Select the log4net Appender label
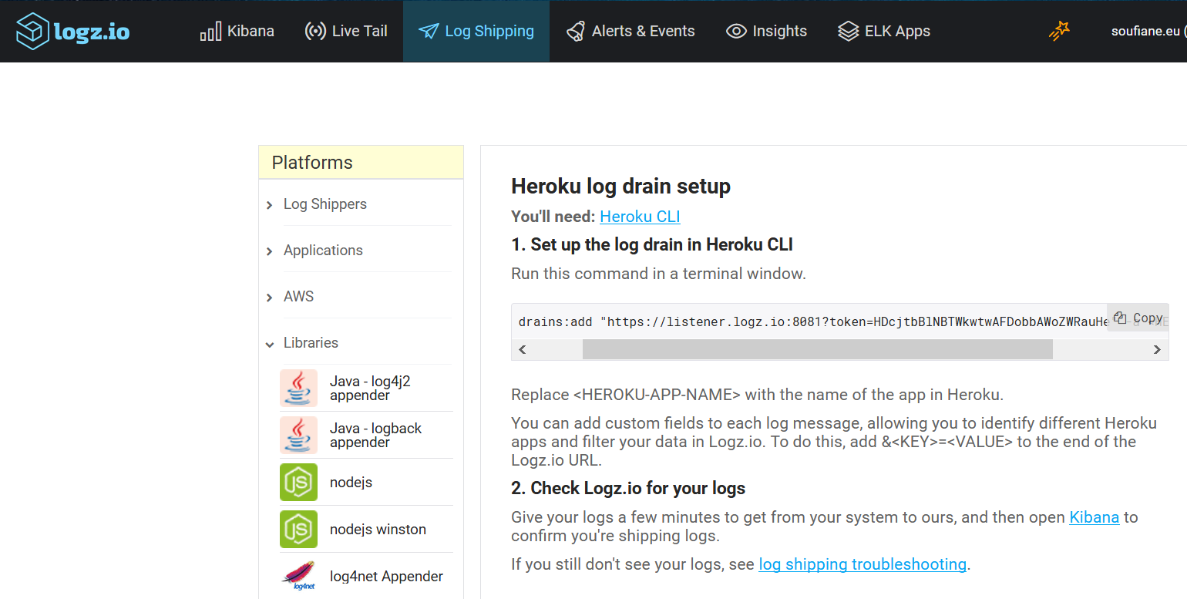Screen dimensions: 1187x599 click(x=386, y=577)
